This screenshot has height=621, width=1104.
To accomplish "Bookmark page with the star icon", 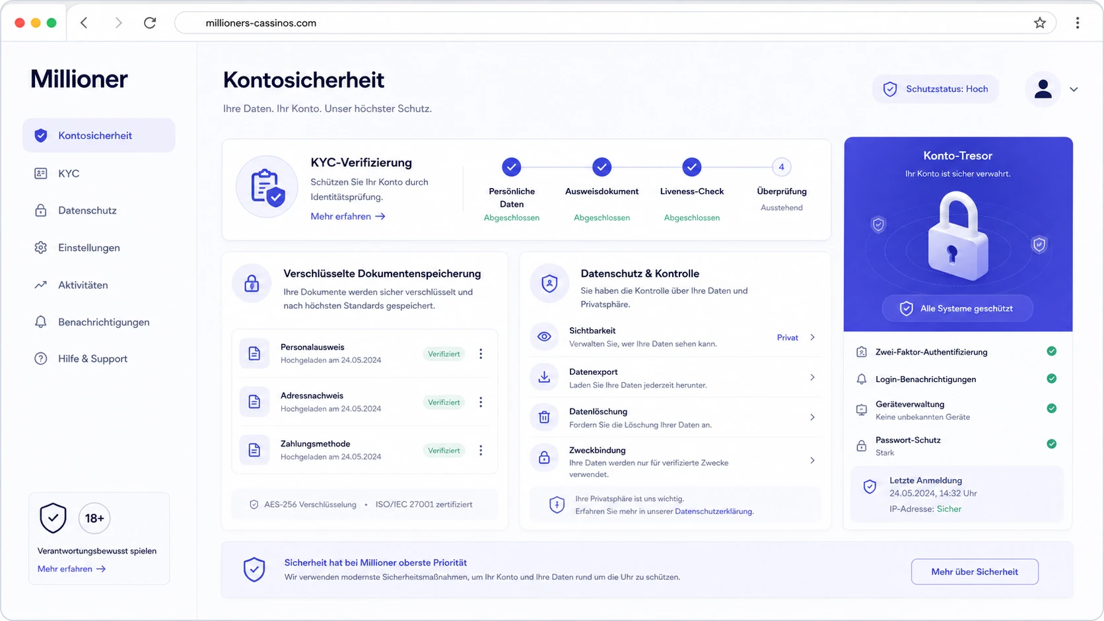I will tap(1040, 23).
